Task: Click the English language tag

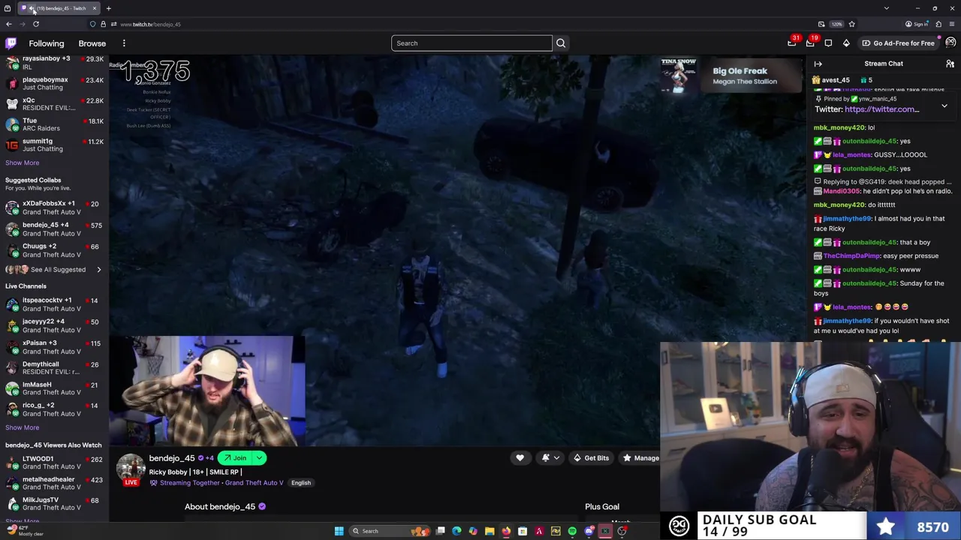Action: (301, 483)
